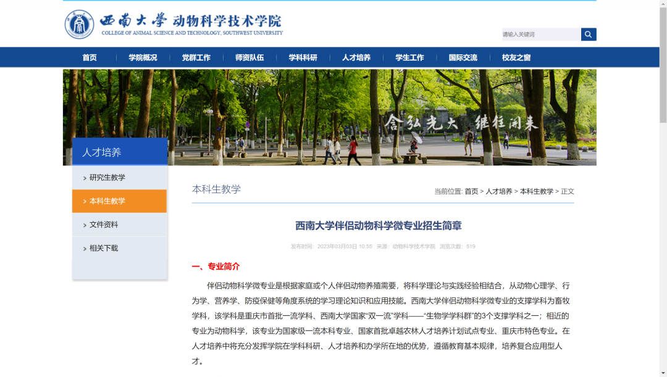Click the Southwest University logo emblem
The width and height of the screenshot is (667, 377).
click(x=80, y=25)
